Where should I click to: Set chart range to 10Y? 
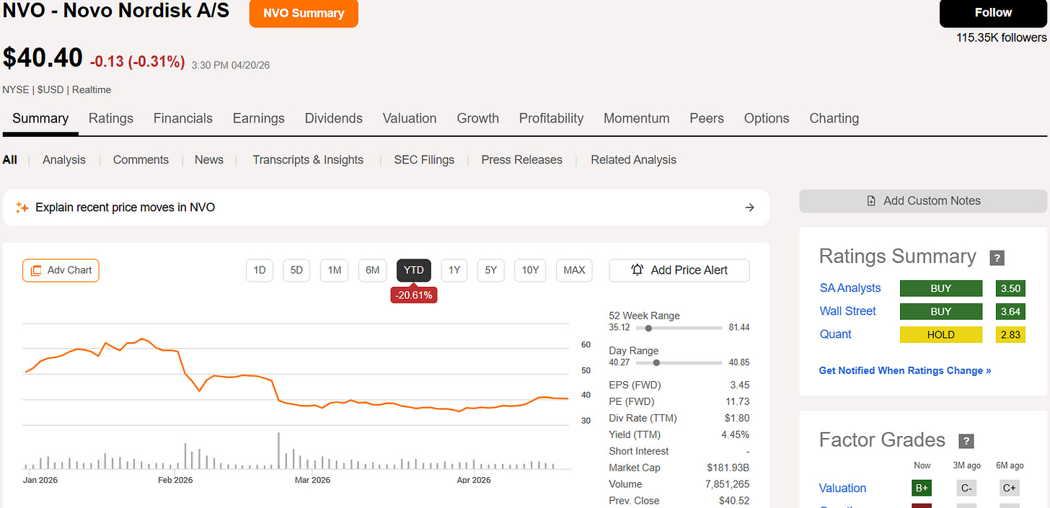(530, 270)
